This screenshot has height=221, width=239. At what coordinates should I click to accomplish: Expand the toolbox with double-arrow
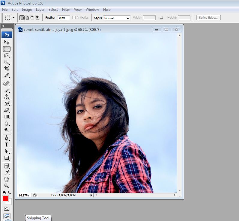3,26
